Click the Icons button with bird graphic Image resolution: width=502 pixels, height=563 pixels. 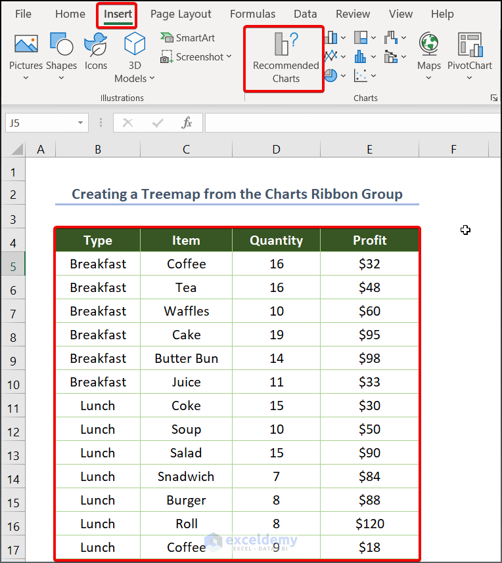(x=96, y=51)
